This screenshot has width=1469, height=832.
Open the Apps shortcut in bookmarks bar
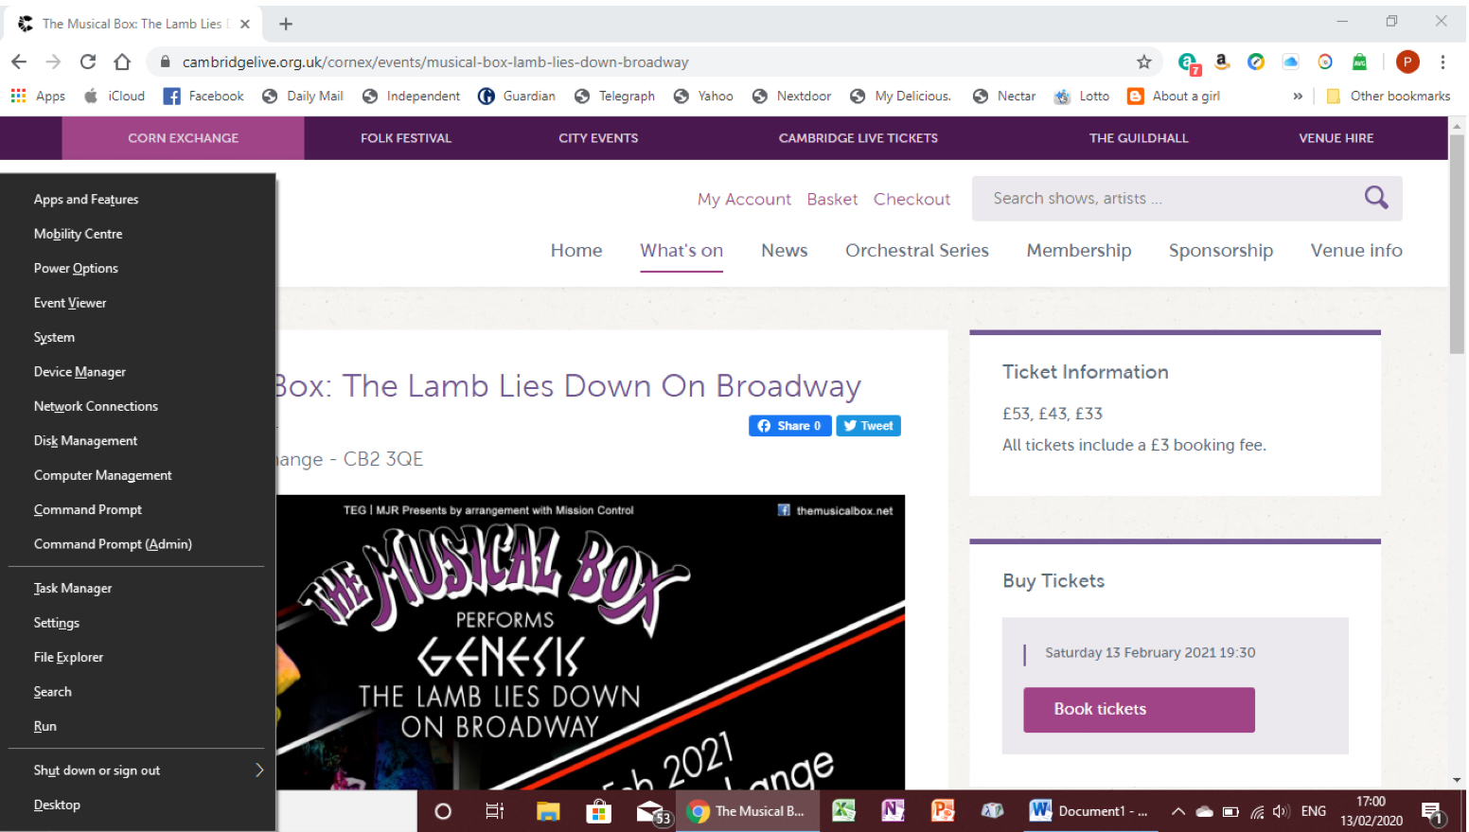38,96
